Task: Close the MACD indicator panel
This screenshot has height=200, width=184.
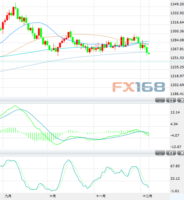Action: pyautogui.click(x=181, y=100)
